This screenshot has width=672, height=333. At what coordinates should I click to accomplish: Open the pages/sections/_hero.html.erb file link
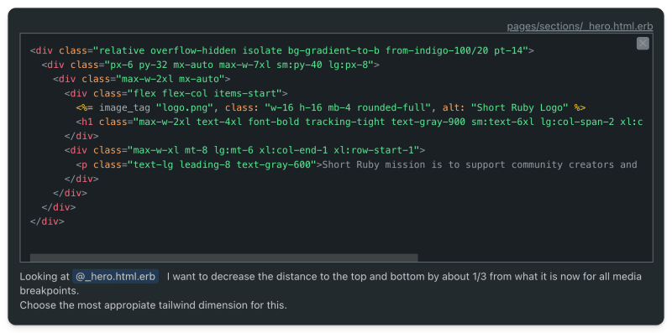click(x=580, y=26)
